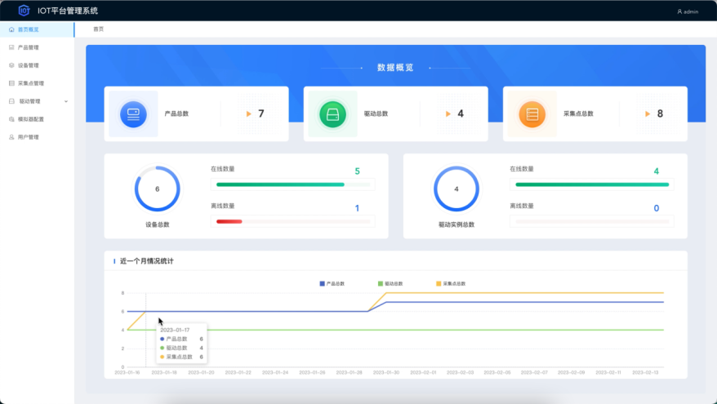Click the 驱动总数 card label

pos(376,113)
